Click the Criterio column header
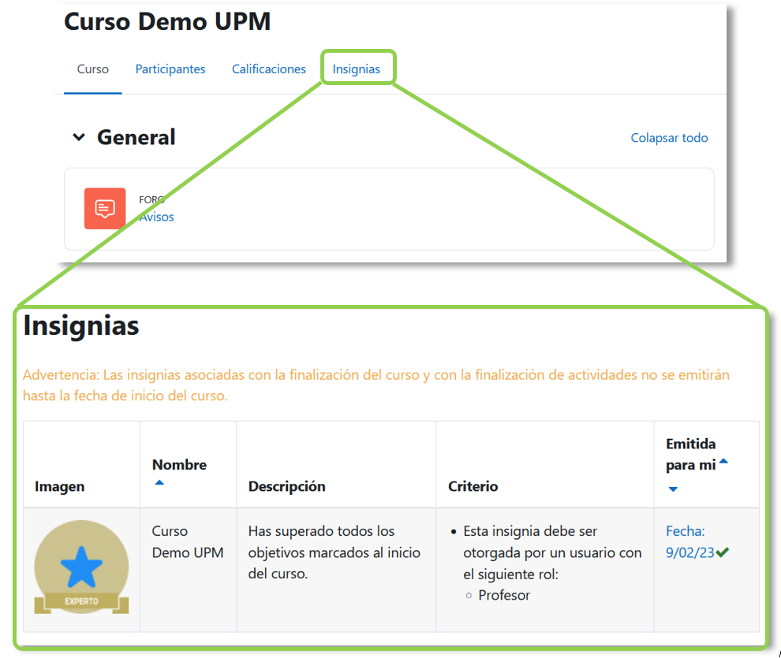The height and width of the screenshot is (658, 781). [473, 486]
